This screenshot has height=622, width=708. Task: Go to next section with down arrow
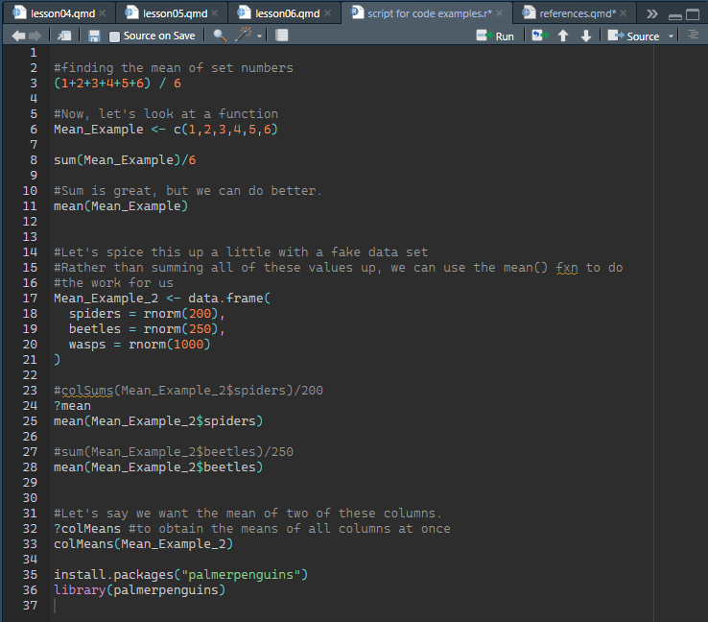[x=585, y=36]
